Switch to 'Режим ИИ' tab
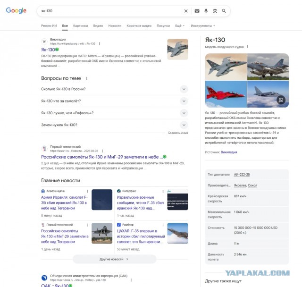The image size is (302, 287). tap(49, 25)
